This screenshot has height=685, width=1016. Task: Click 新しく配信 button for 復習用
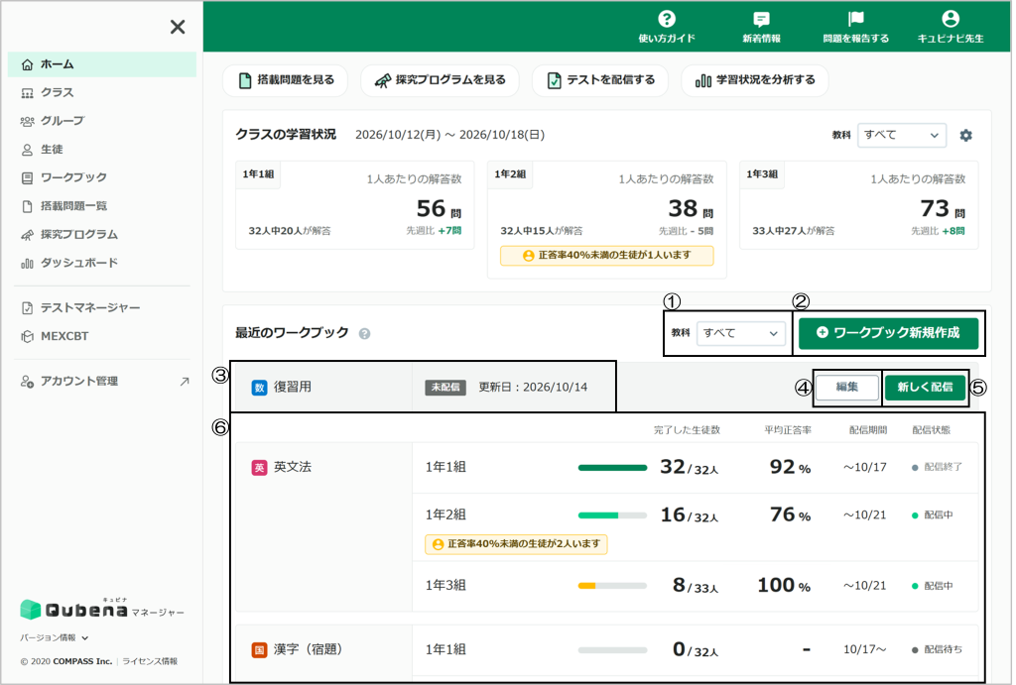pos(925,388)
